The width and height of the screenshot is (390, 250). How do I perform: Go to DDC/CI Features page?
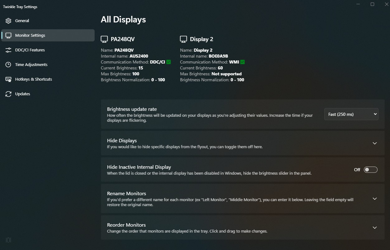48,50
